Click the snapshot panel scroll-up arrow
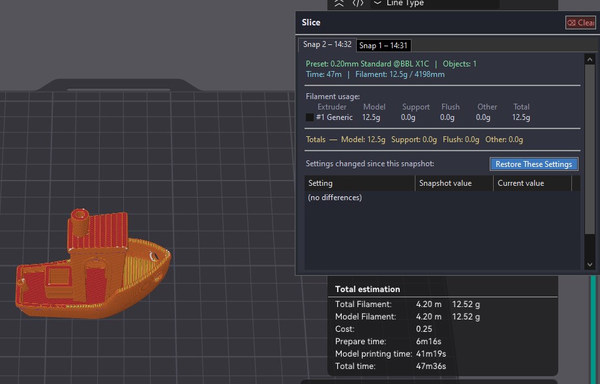Screen dimensions: 600x384 (590, 59)
